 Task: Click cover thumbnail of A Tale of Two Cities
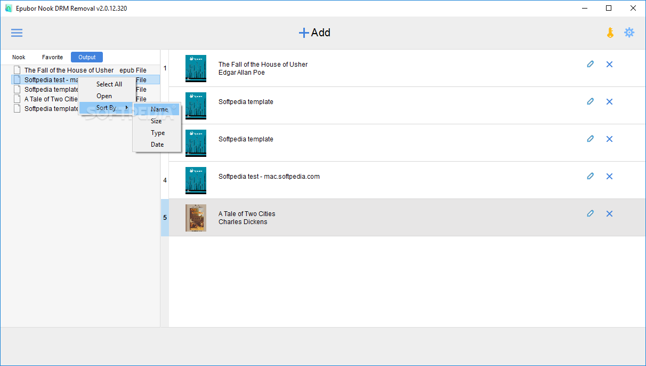(x=196, y=218)
